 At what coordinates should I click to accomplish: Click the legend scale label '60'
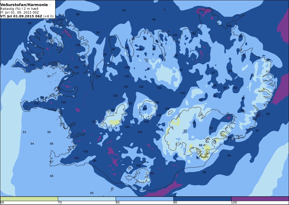(2, 203)
